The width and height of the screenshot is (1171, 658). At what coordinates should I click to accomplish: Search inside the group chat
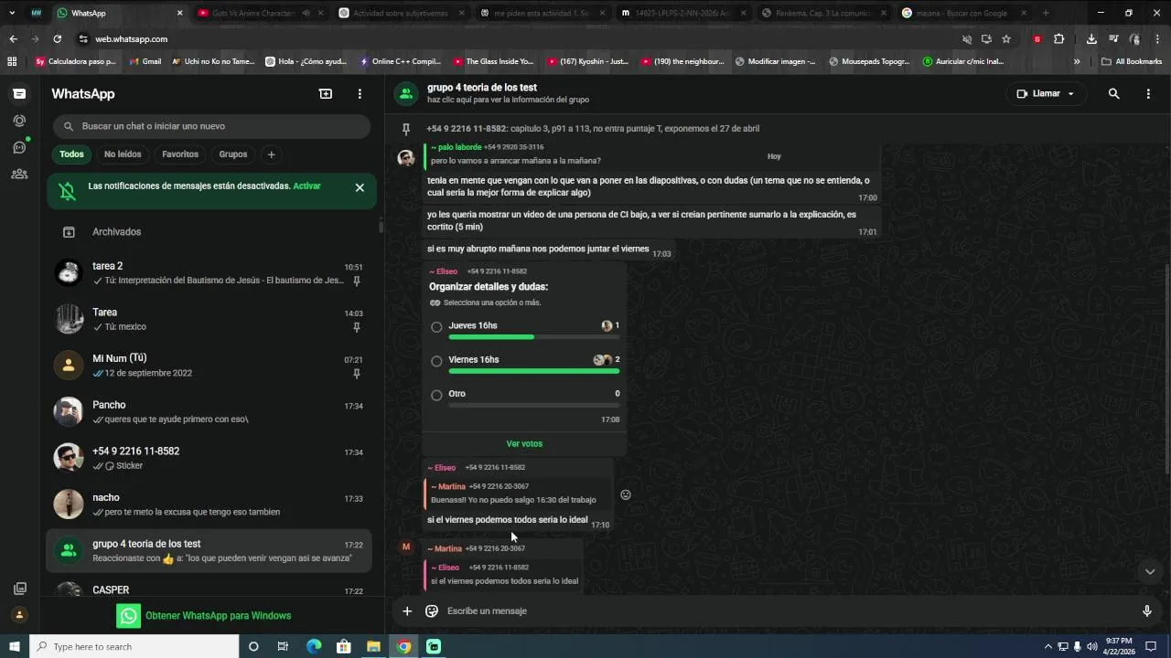(1113, 93)
